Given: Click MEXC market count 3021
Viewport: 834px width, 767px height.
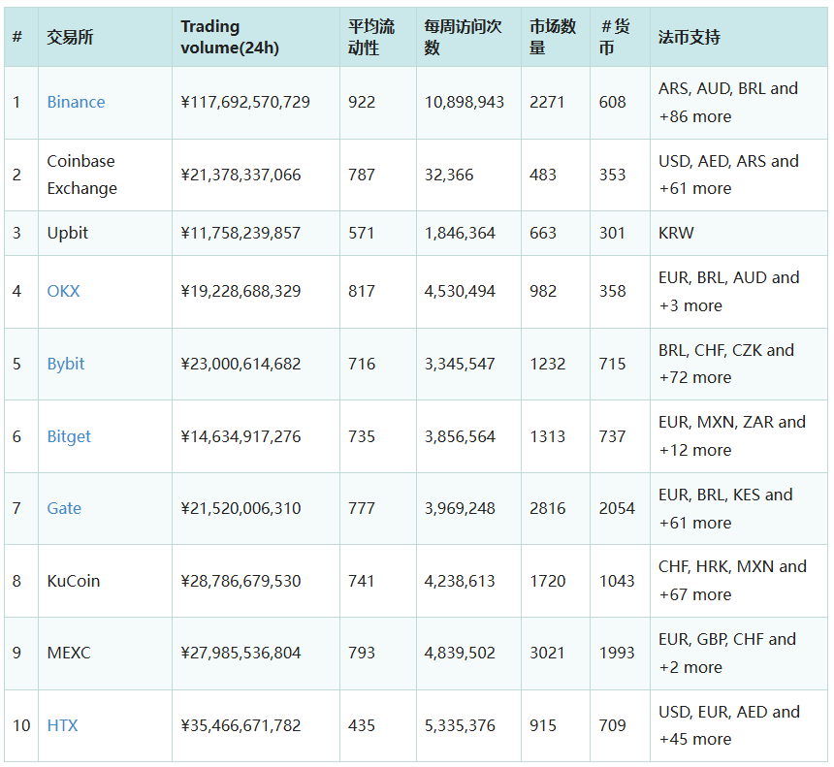Looking at the screenshot, I should (547, 653).
